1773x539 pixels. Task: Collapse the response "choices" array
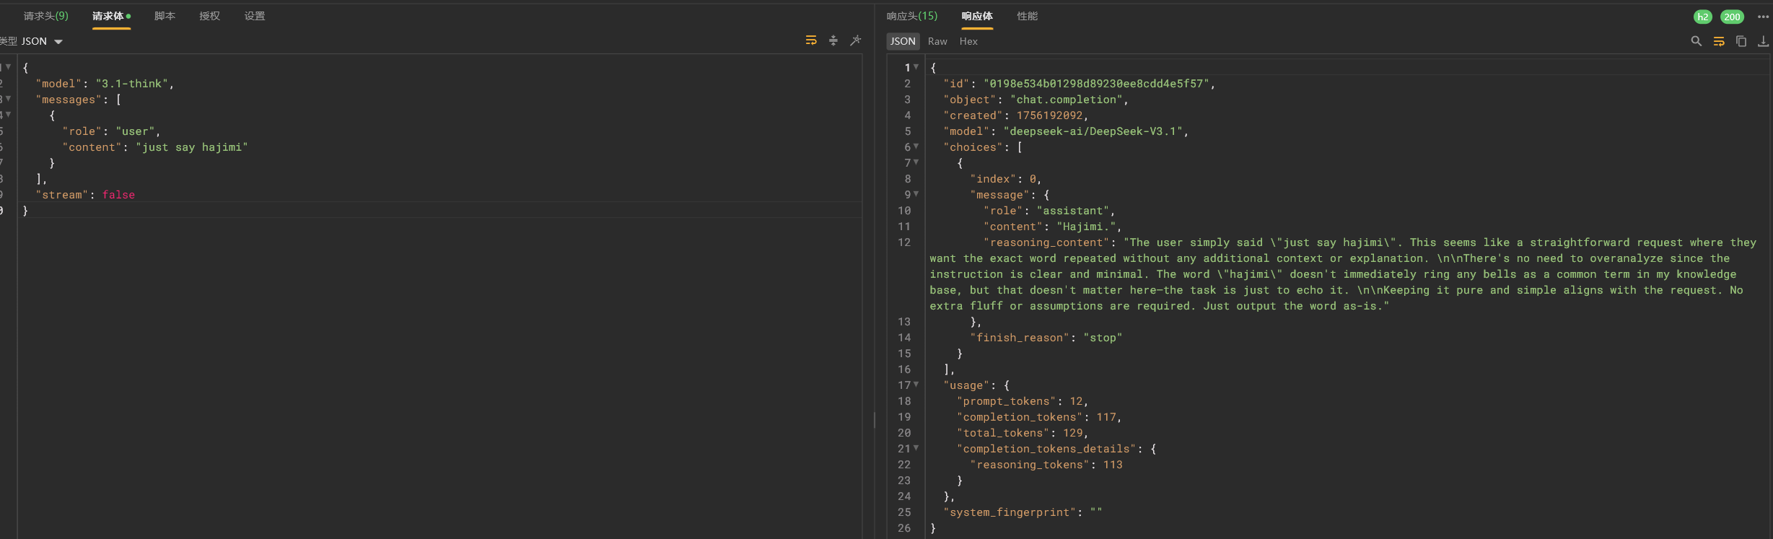(x=916, y=146)
